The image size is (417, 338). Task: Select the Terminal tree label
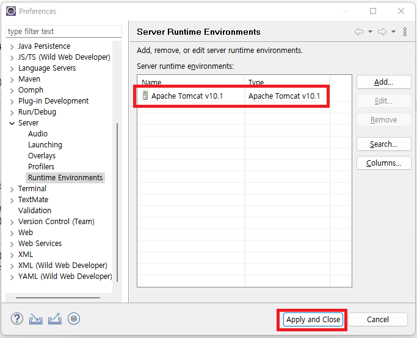[32, 189]
